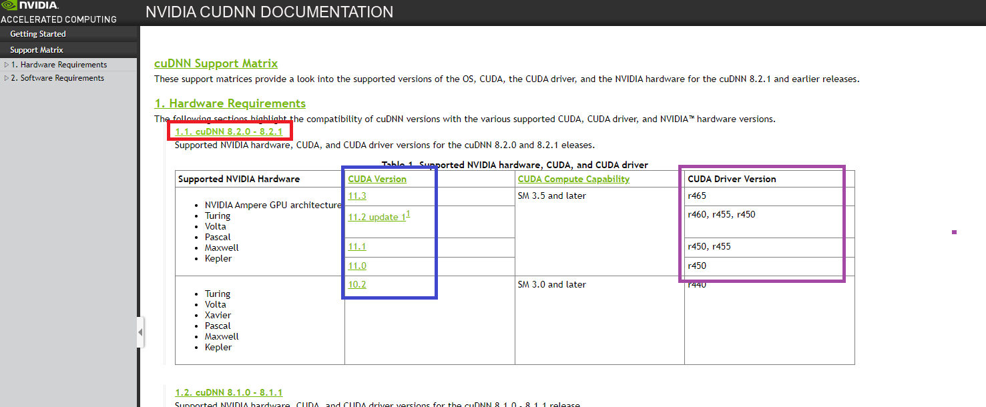
Task: Open section 1.1. cuDNN 8.2.0 - 8.2.1
Action: point(228,131)
